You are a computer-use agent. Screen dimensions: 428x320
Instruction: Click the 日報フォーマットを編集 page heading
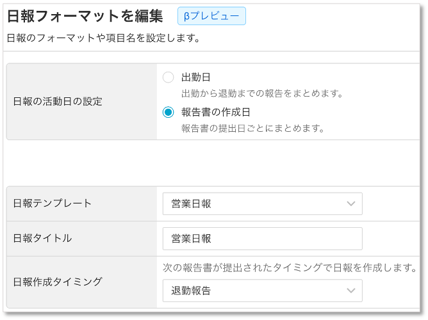(85, 16)
